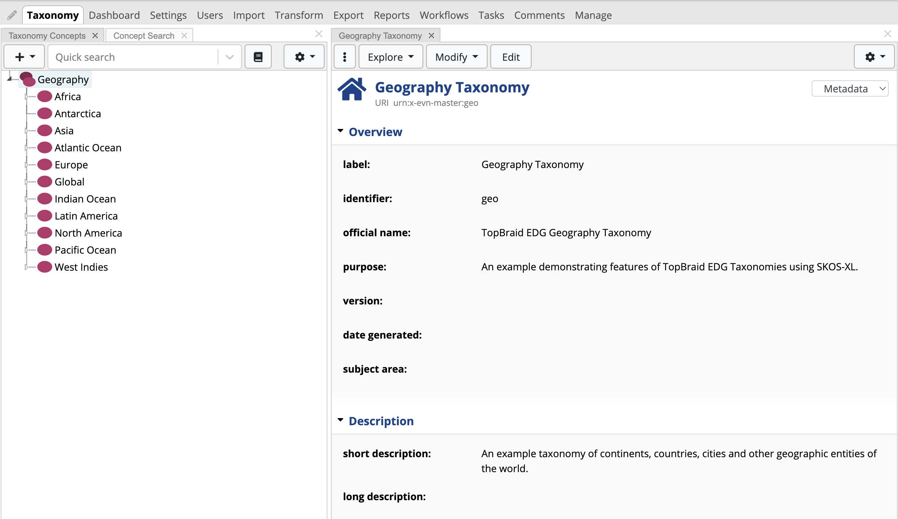Open the settings gear in Taxonomy Concepts panel
The image size is (898, 519).
304,56
